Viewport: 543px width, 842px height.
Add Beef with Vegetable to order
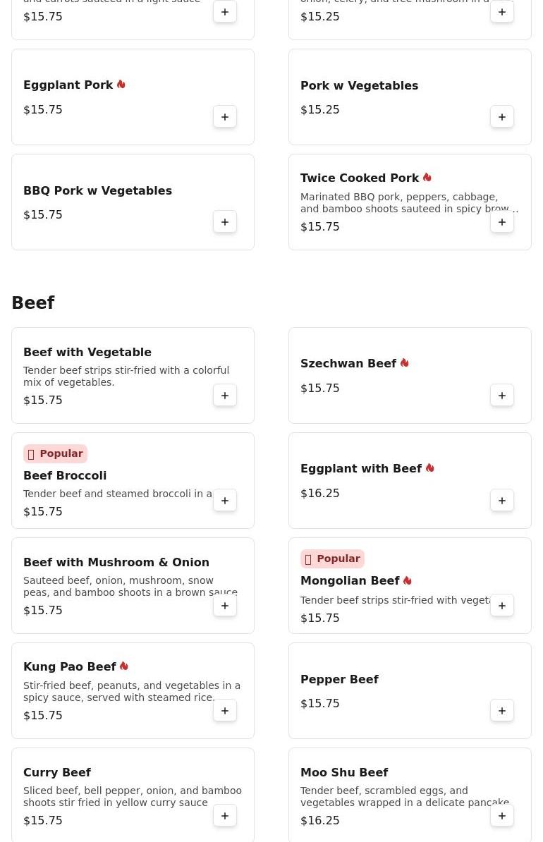point(225,396)
